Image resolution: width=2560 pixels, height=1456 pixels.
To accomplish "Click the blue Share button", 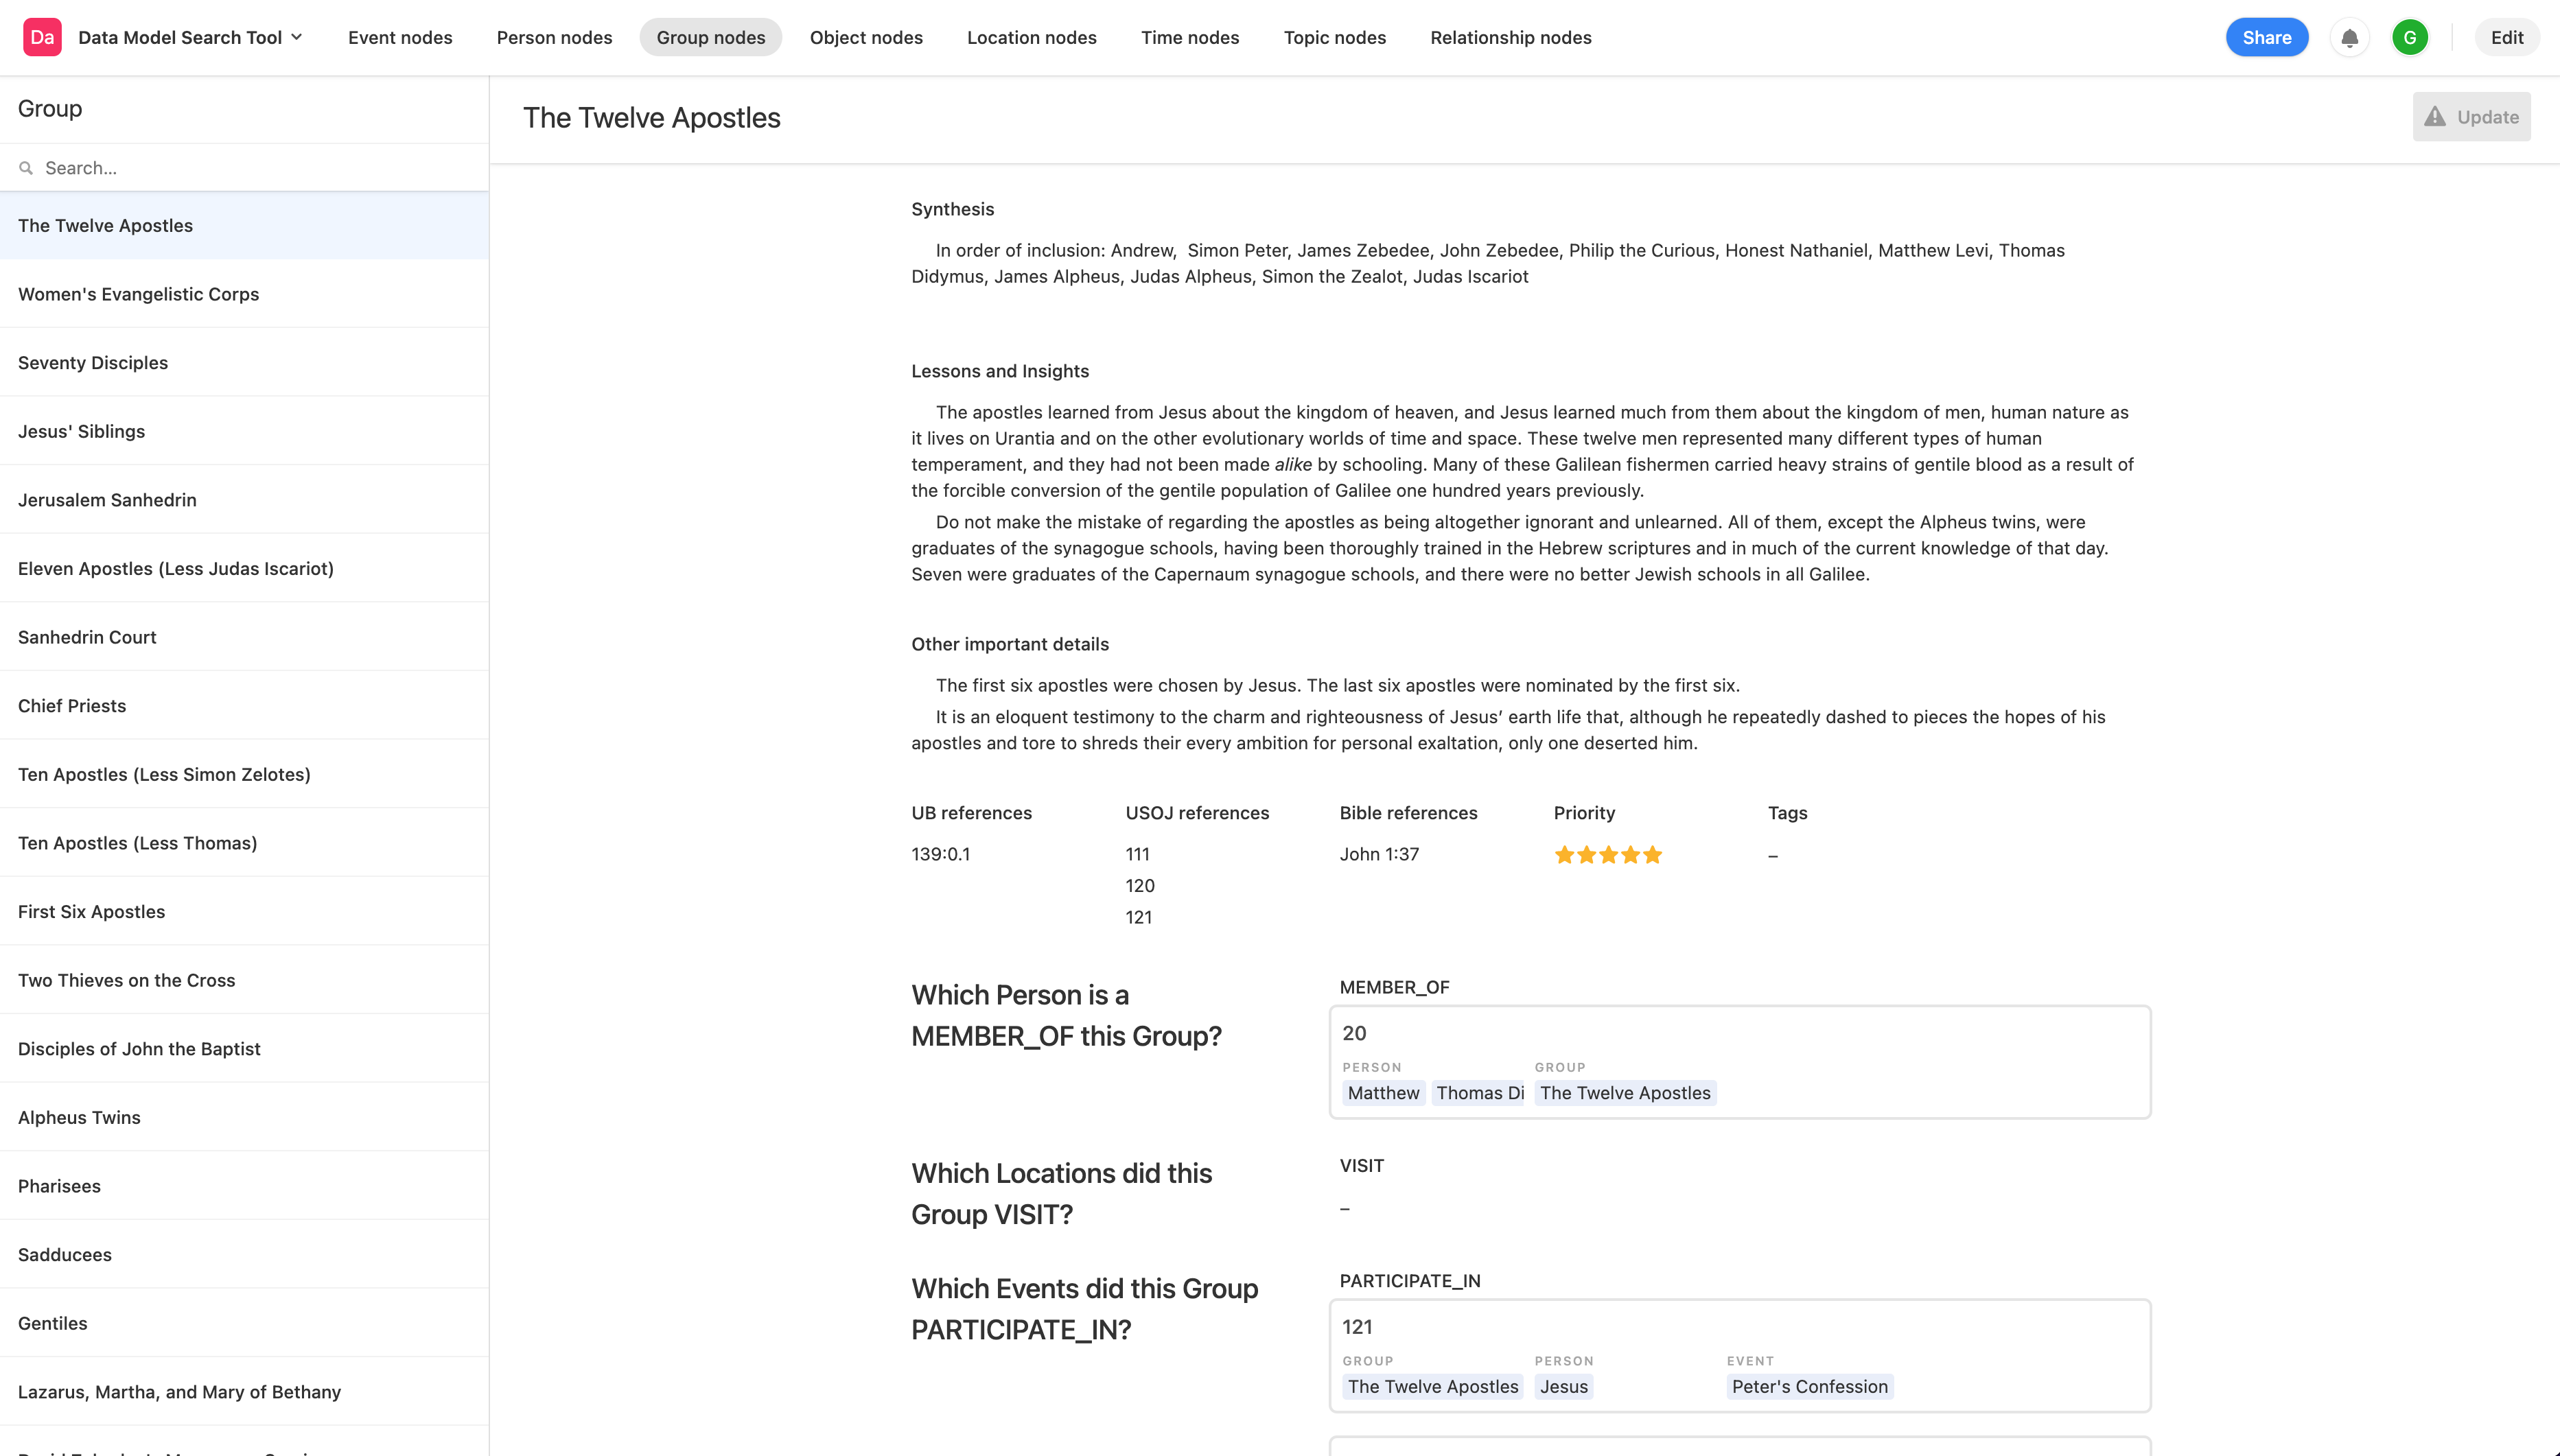I will pyautogui.click(x=2266, y=37).
